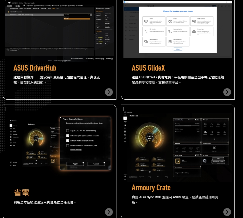The width and height of the screenshot is (243, 218).
Task: Open Advanced BIOS tab
Action: (36, 9)
